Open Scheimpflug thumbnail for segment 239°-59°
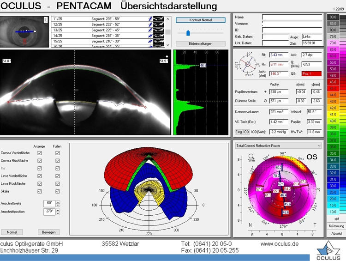 (159, 19)
